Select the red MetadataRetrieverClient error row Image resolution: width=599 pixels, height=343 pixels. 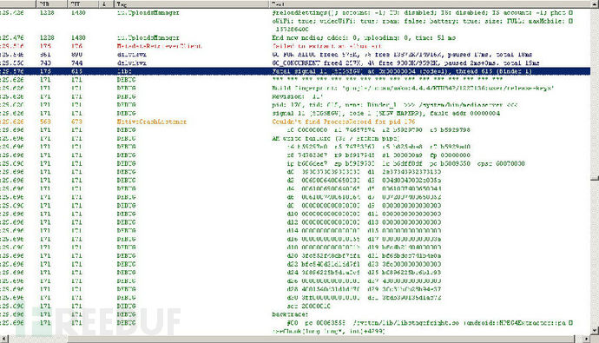tap(295, 46)
